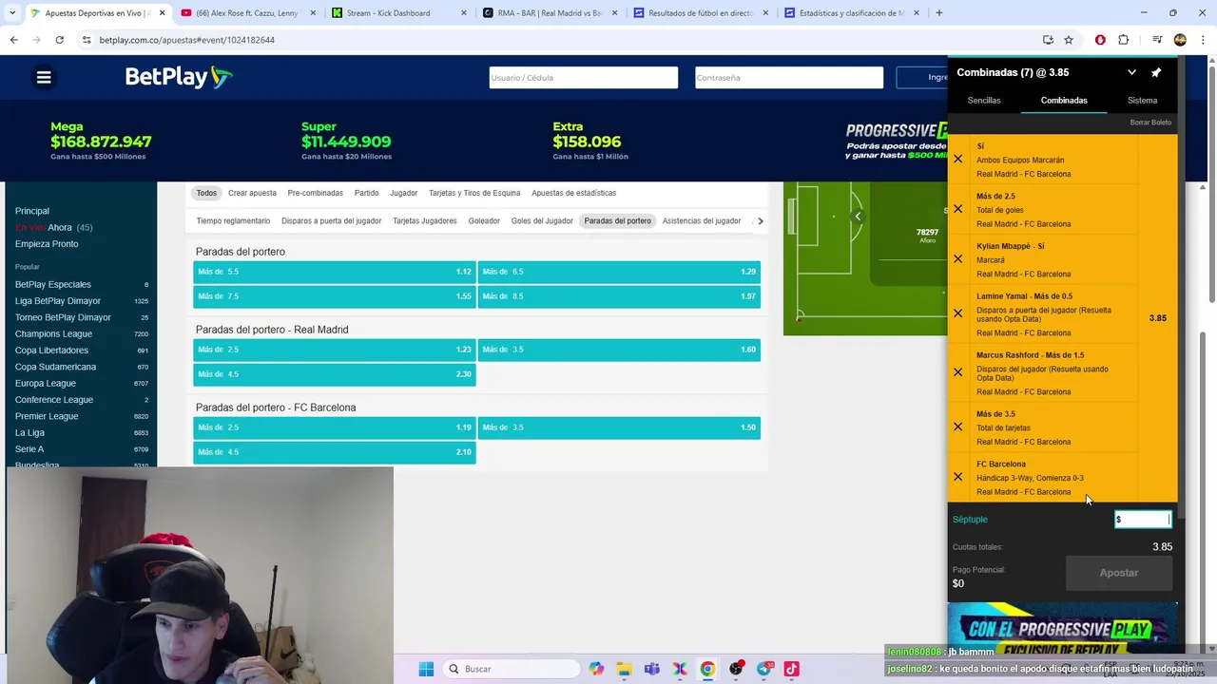Viewport: 1217px width, 684px height.
Task: Remove the Marcus Rashford selection
Action: click(957, 372)
